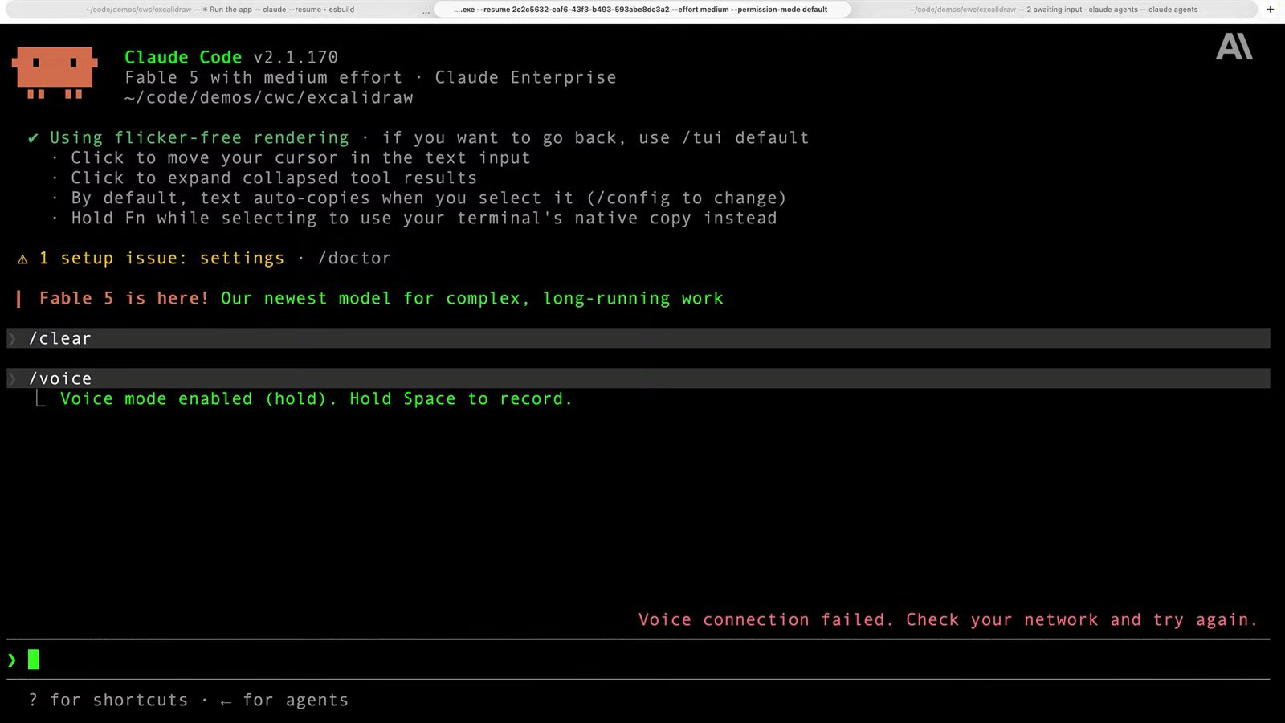Click the '/voice' command row
Image resolution: width=1285 pixels, height=723 pixels.
click(x=638, y=378)
